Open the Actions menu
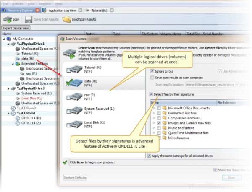Screen dimensions: 252x192 (x=17, y=3)
